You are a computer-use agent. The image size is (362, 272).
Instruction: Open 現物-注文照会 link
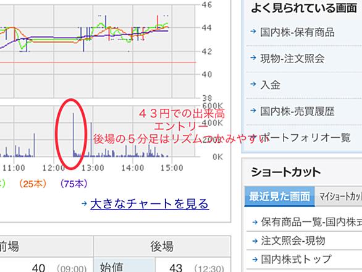[293, 59]
